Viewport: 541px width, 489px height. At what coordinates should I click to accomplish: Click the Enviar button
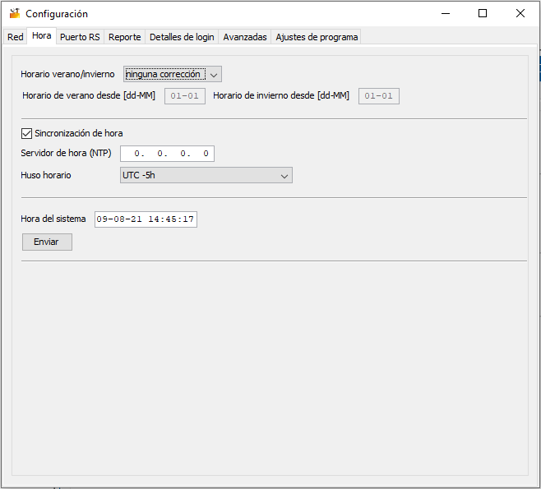(47, 242)
